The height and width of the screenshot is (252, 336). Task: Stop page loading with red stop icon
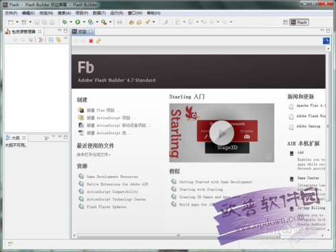[91, 41]
